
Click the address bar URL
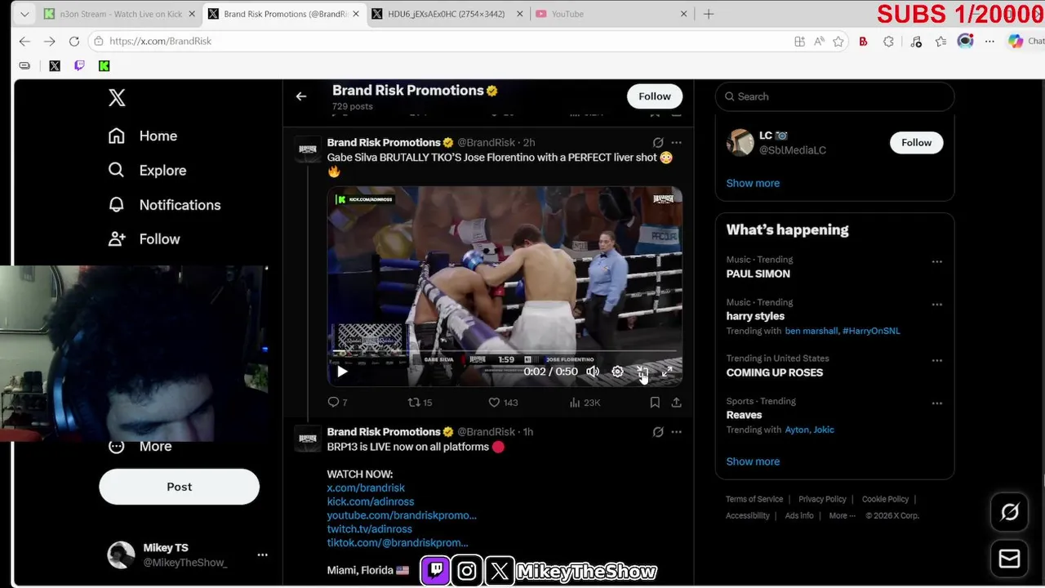[160, 41]
